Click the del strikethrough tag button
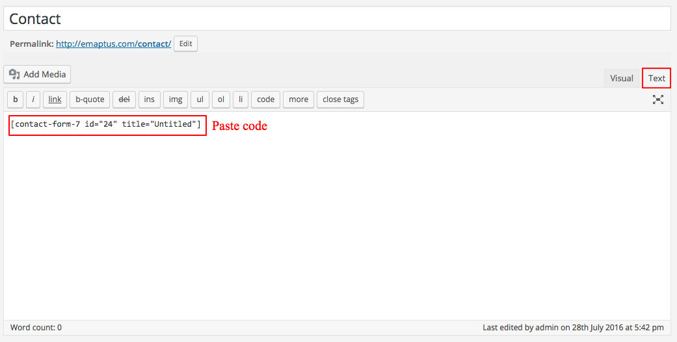 click(x=124, y=99)
